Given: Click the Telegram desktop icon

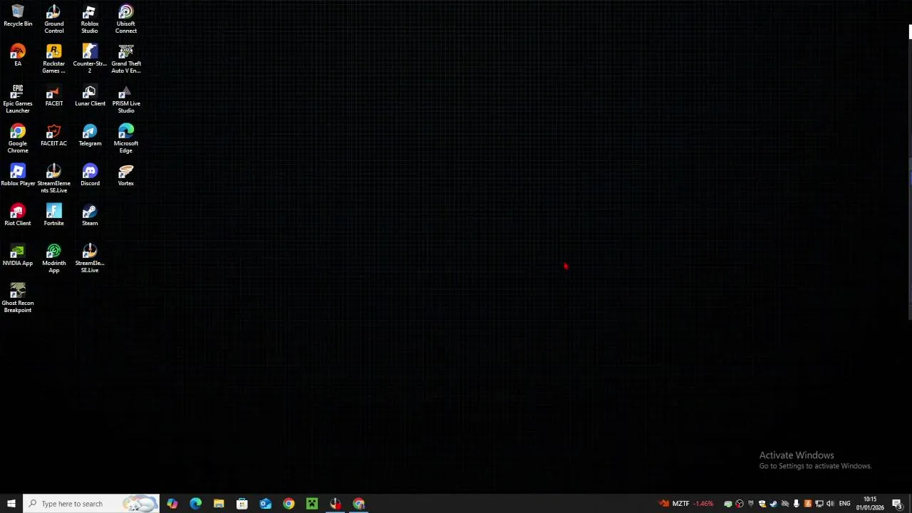Looking at the screenshot, I should pyautogui.click(x=90, y=136).
